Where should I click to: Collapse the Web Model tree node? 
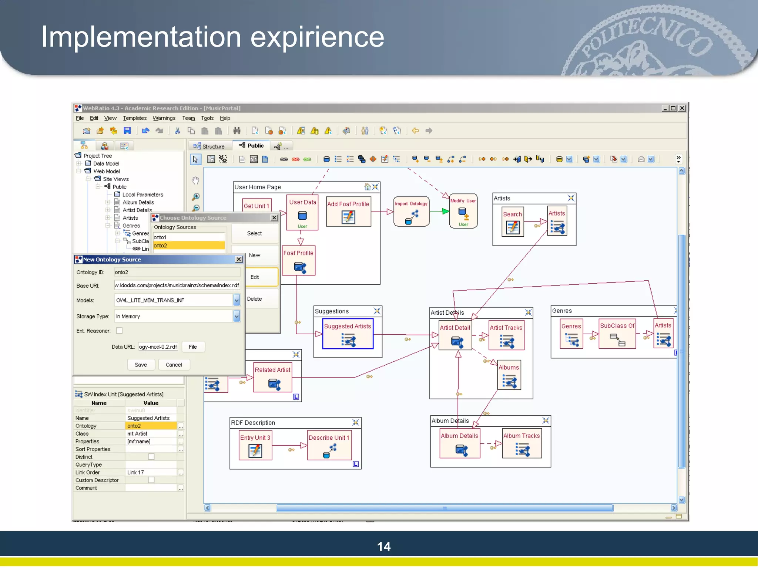click(x=78, y=171)
